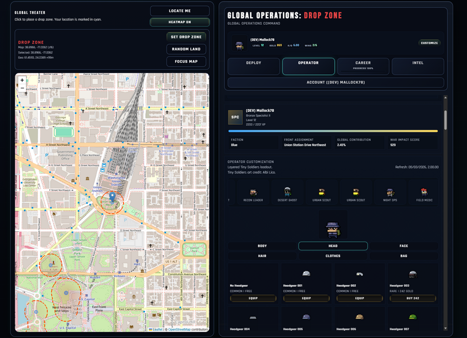Switch to the Clothes customization category
Image resolution: width=467 pixels, height=338 pixels.
click(333, 256)
